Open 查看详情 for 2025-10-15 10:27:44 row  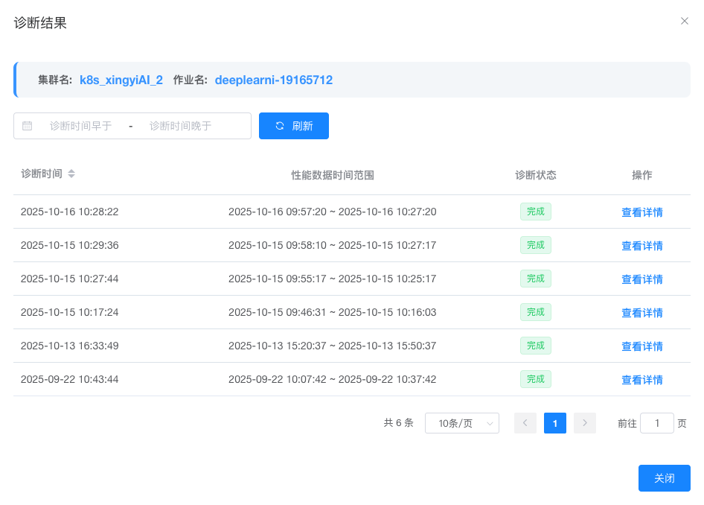pyautogui.click(x=641, y=279)
